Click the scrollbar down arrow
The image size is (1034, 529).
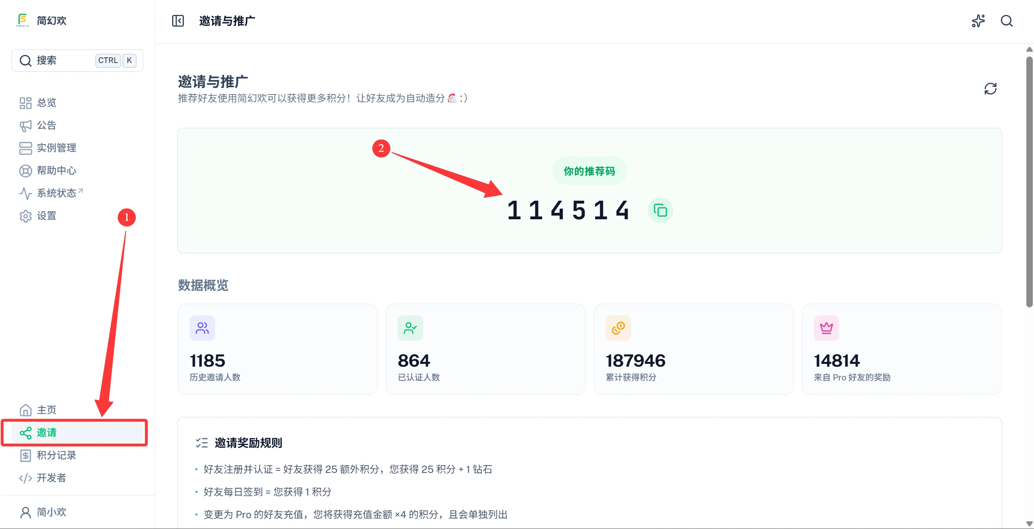[x=1029, y=524]
